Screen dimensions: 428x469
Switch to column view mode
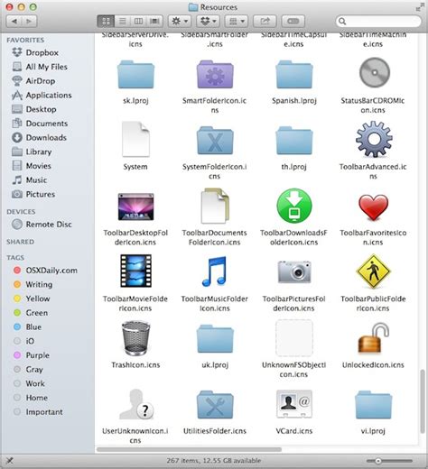pyautogui.click(x=138, y=21)
